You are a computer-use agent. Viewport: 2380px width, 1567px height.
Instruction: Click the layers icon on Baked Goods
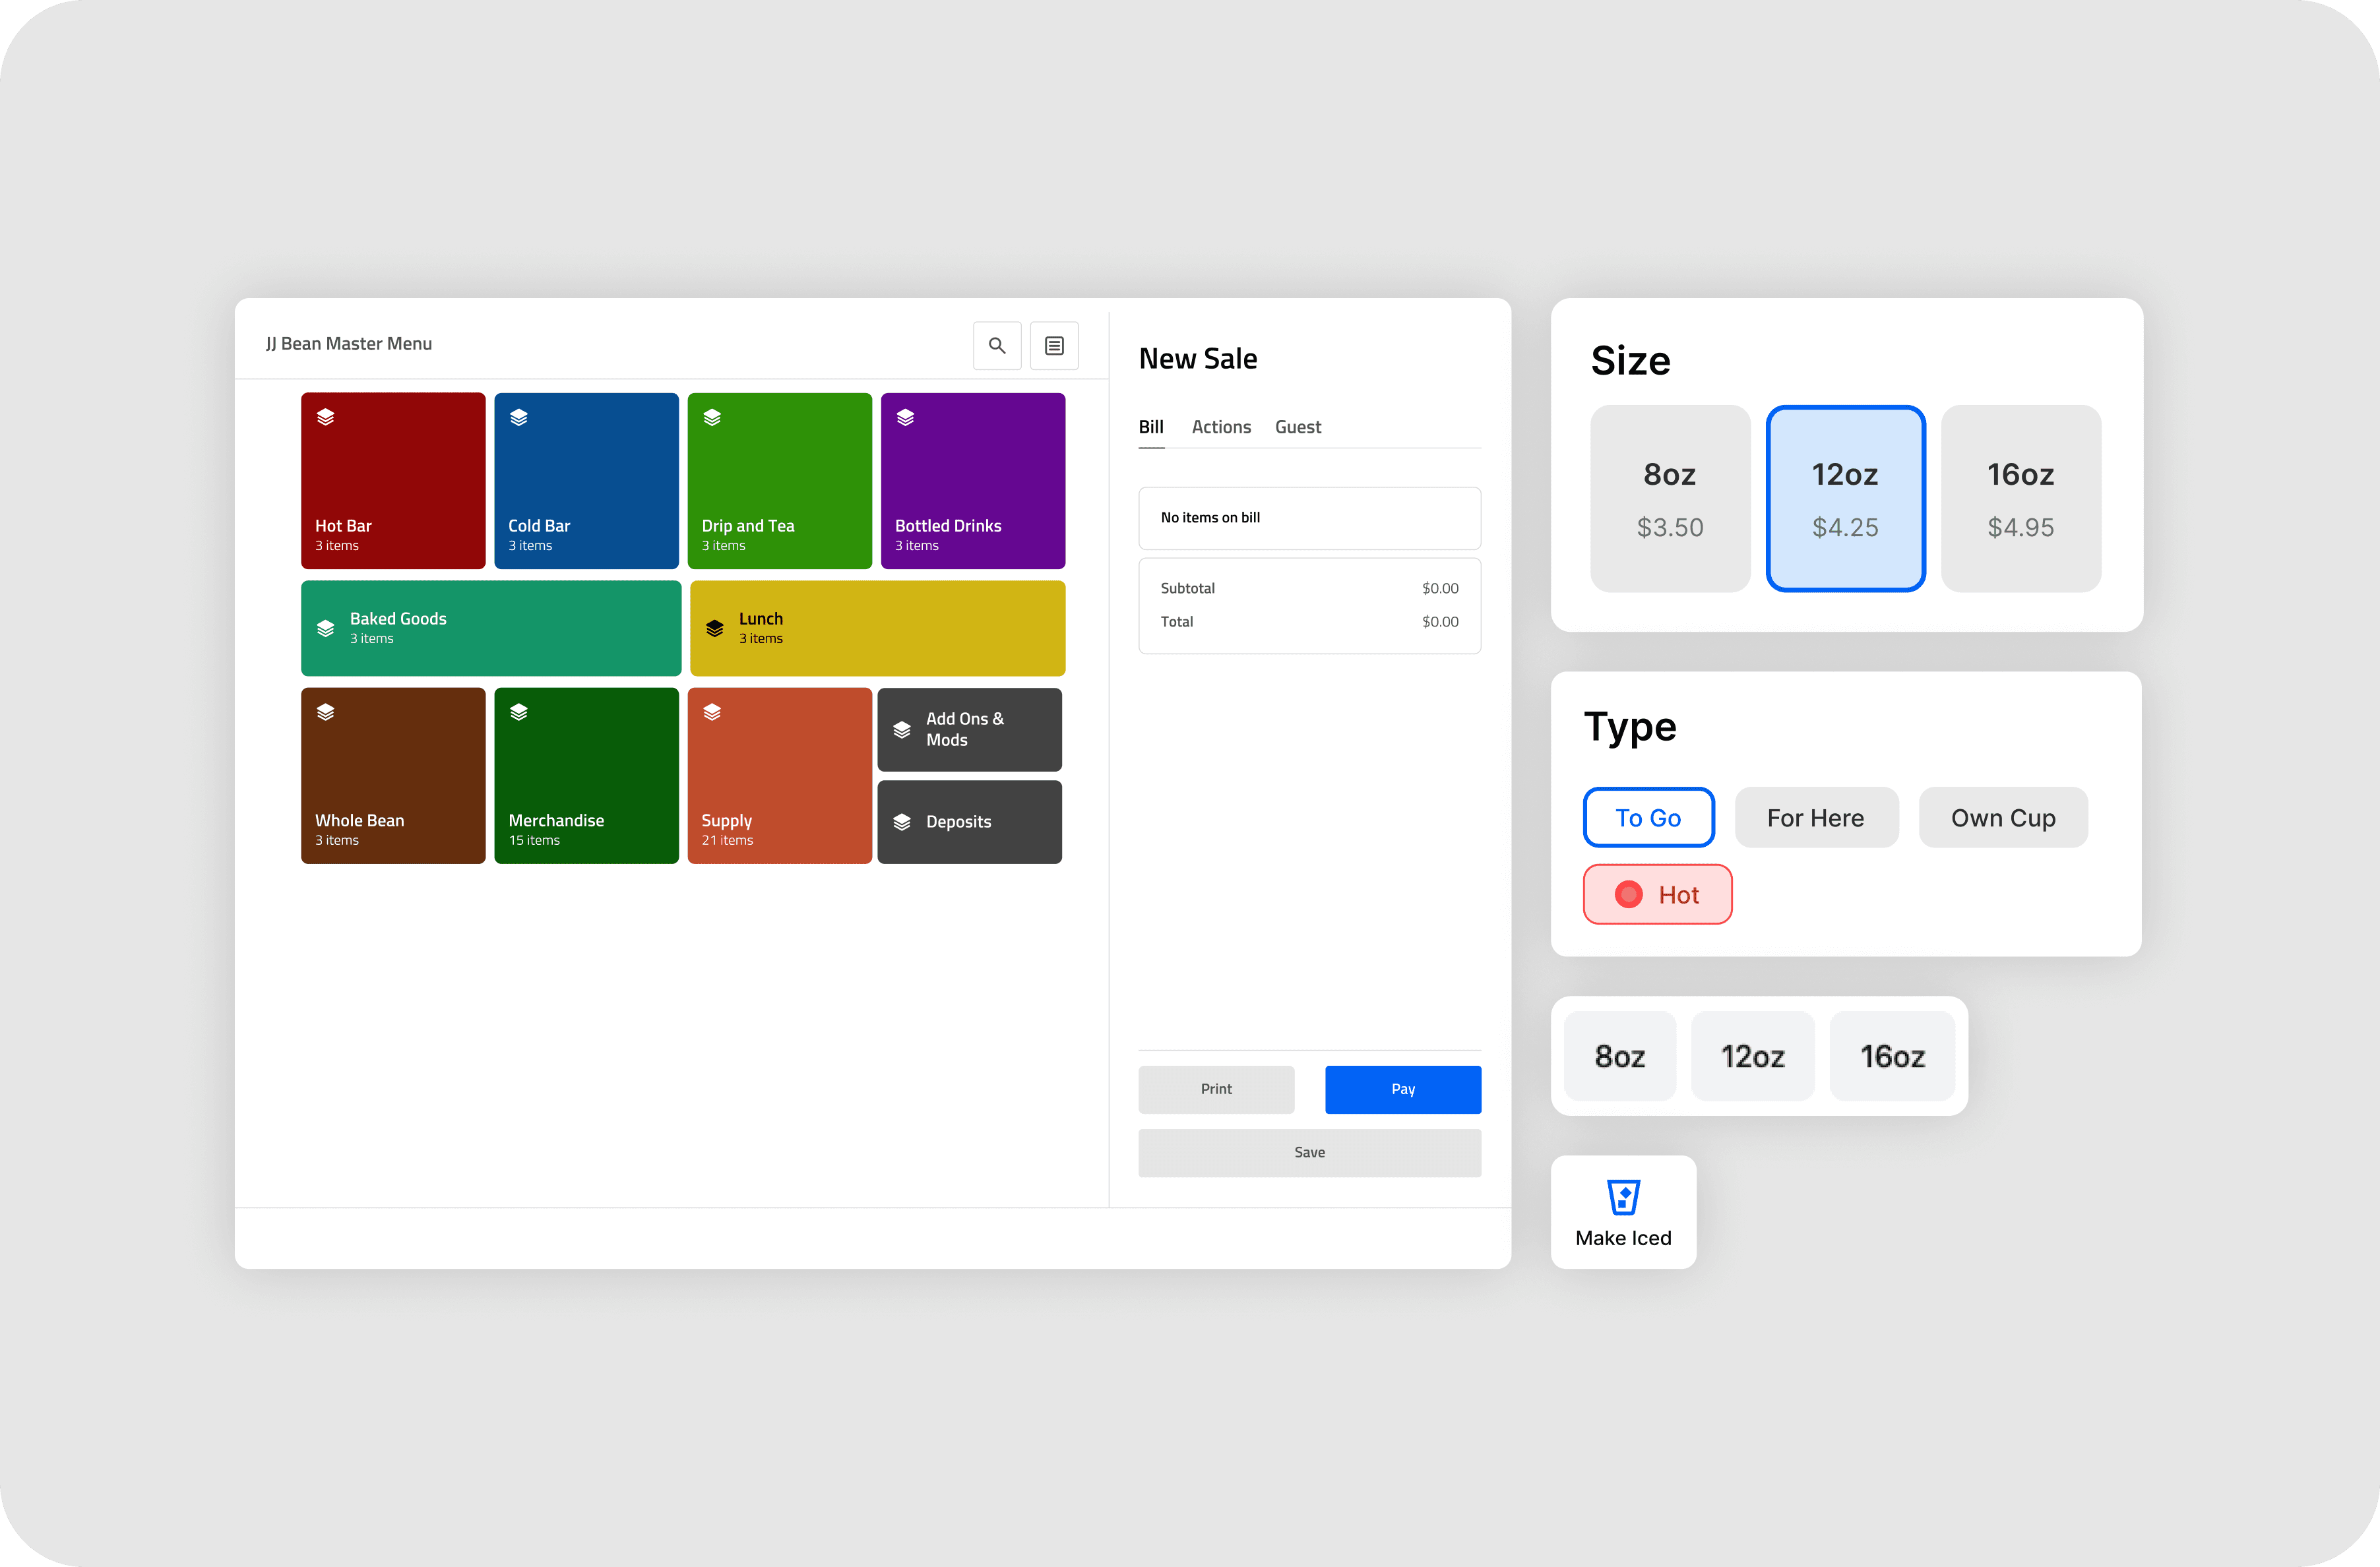(325, 628)
